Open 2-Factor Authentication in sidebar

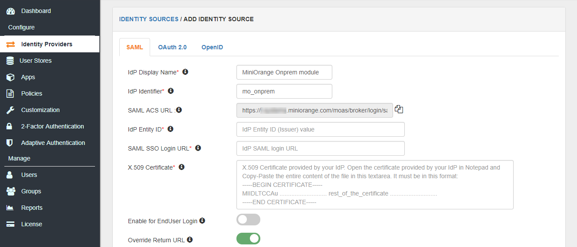(52, 126)
